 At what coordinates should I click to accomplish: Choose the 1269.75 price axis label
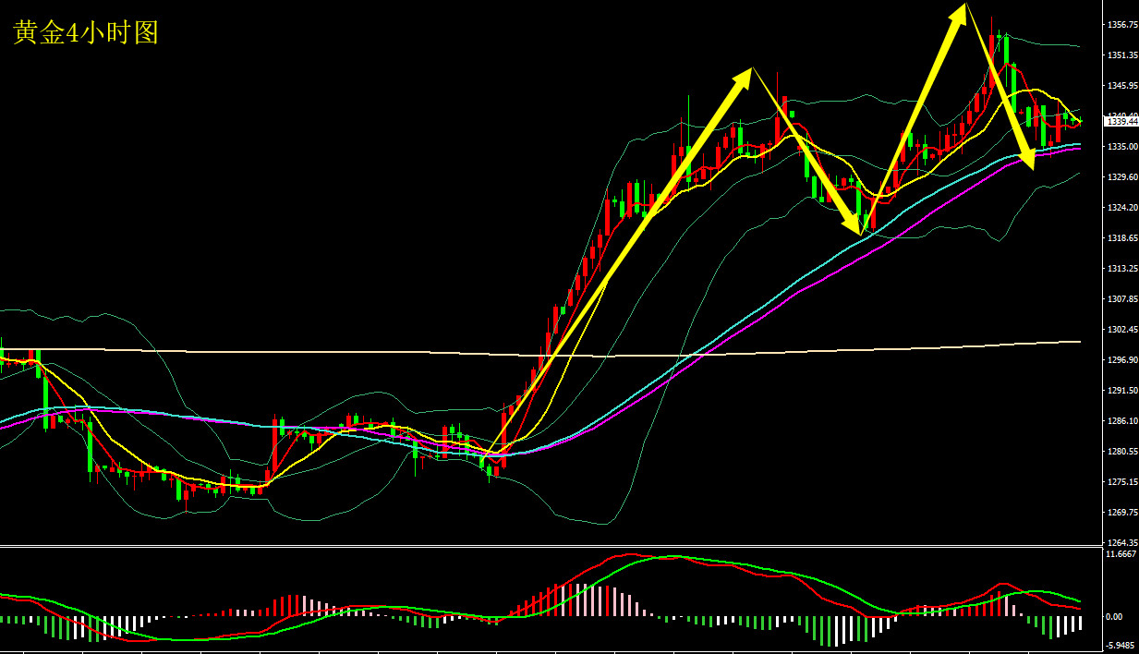[x=1122, y=513]
